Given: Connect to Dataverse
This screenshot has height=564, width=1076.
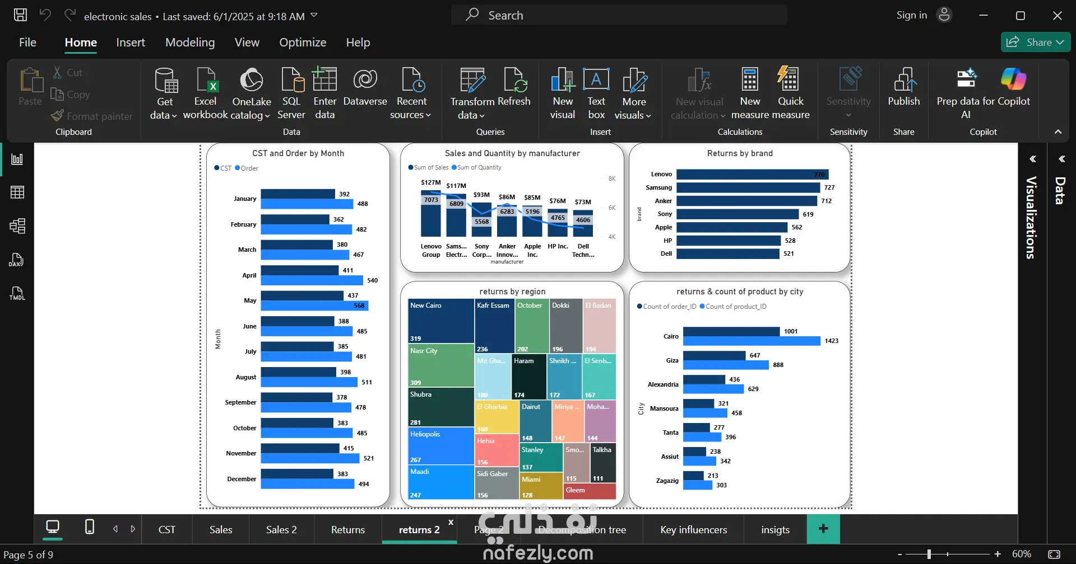Looking at the screenshot, I should pos(365,87).
